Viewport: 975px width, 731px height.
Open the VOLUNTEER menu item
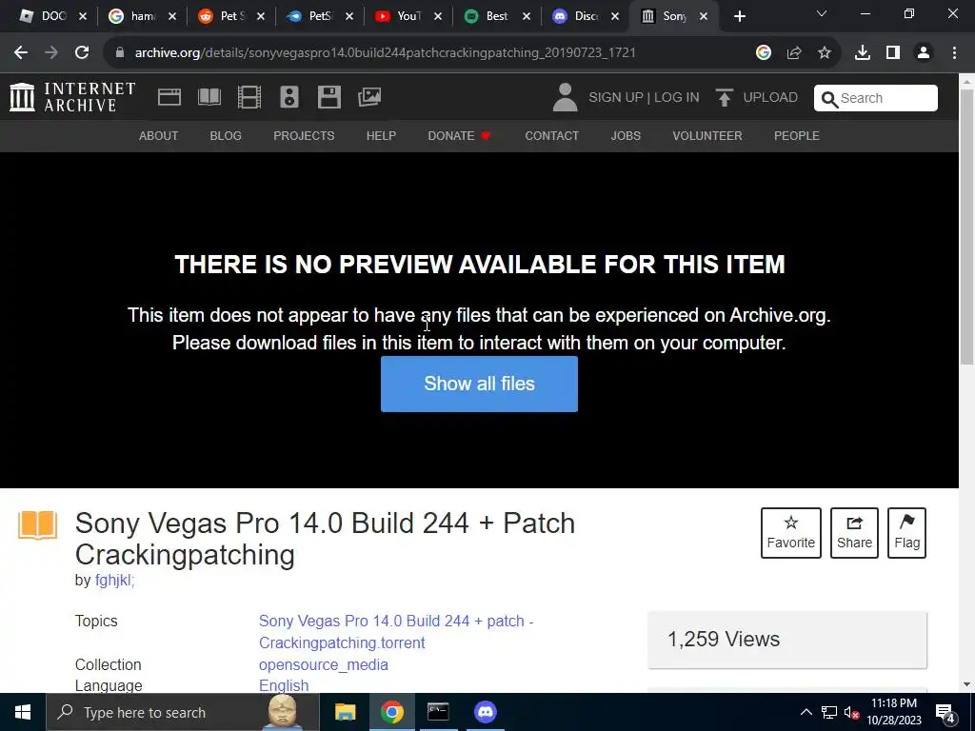pyautogui.click(x=707, y=135)
